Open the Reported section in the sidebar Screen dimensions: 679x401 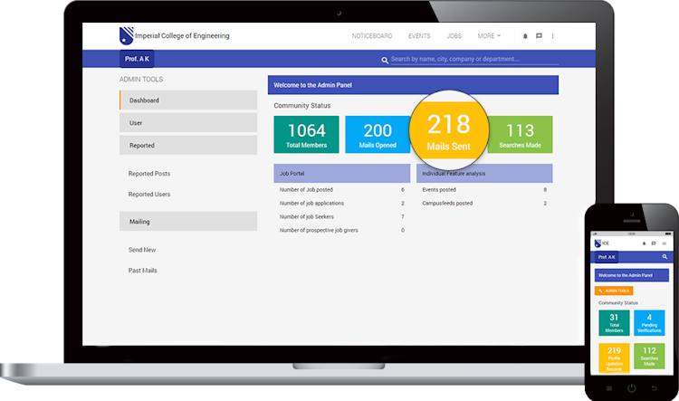click(188, 145)
